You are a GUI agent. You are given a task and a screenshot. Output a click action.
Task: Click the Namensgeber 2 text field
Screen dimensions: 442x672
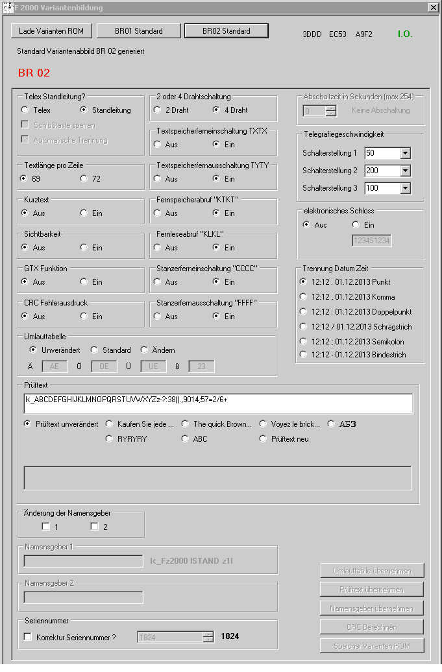[x=84, y=597]
